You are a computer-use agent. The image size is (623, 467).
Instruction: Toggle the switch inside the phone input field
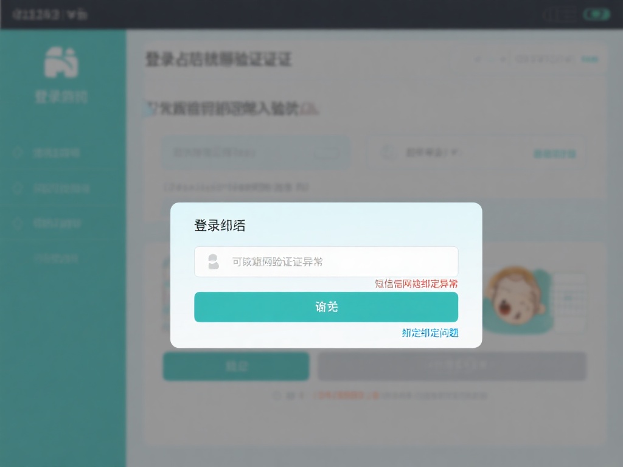tap(327, 153)
